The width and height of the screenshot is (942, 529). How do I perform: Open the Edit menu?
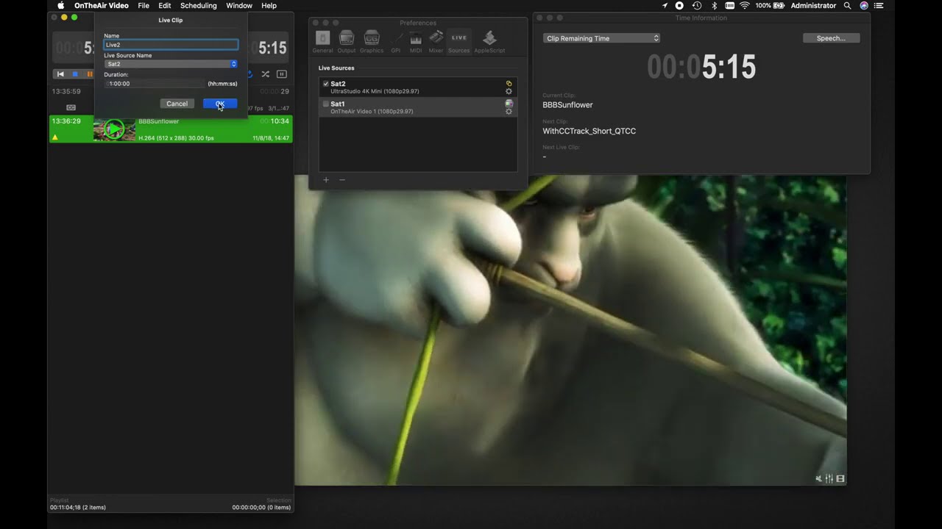pyautogui.click(x=165, y=6)
